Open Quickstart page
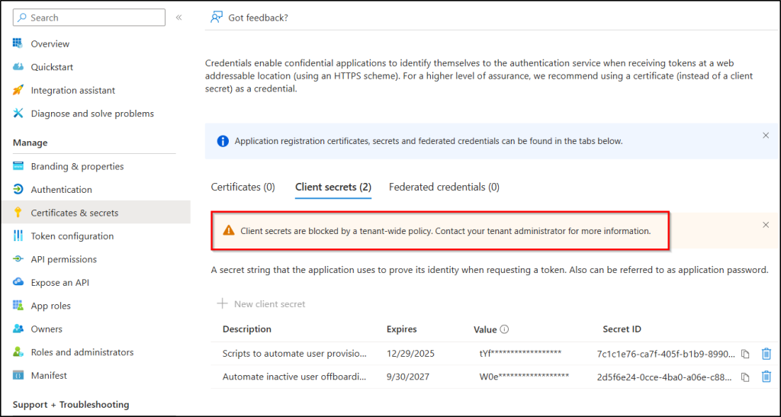Image resolution: width=781 pixels, height=417 pixels. 52,67
